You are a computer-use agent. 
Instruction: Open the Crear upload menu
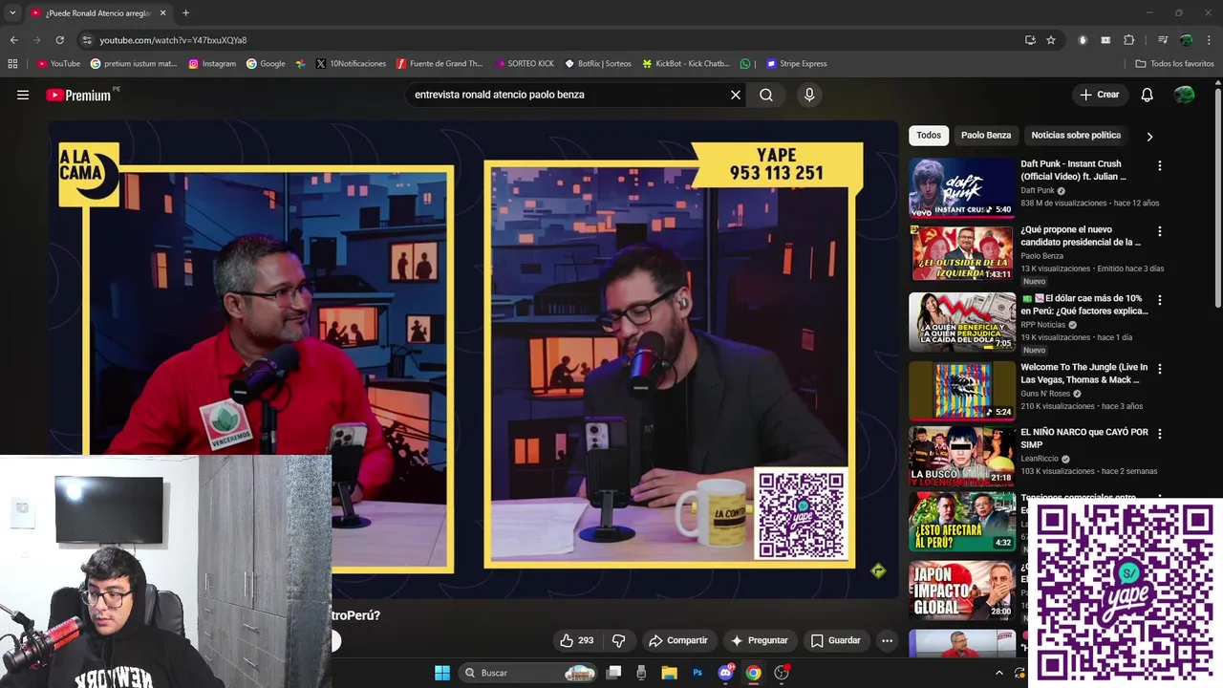(x=1099, y=95)
